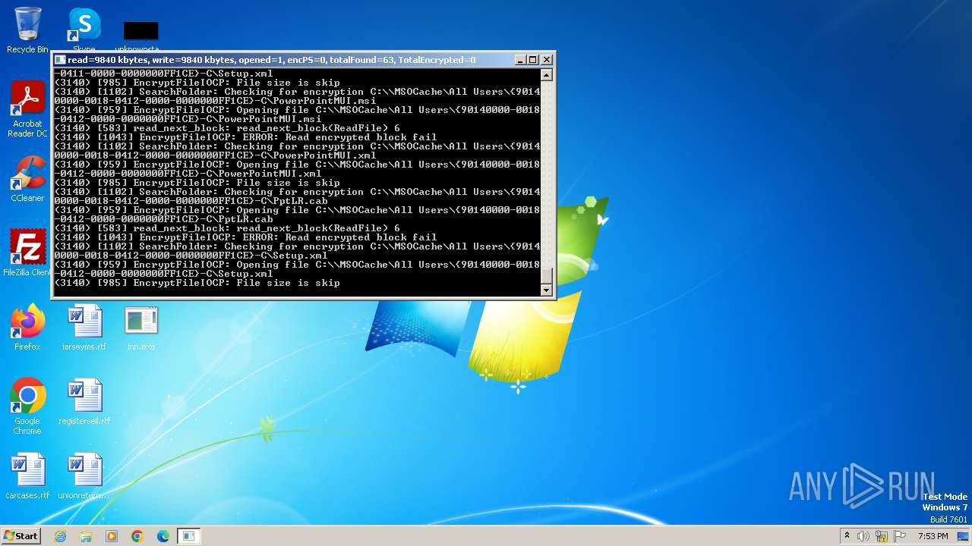
Task: Close the console window
Action: click(547, 60)
